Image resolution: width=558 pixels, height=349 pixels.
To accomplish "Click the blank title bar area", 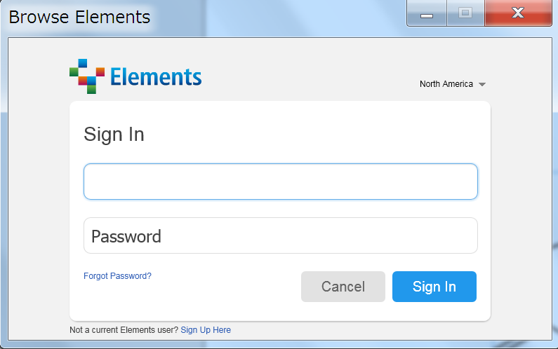I will click(281, 16).
